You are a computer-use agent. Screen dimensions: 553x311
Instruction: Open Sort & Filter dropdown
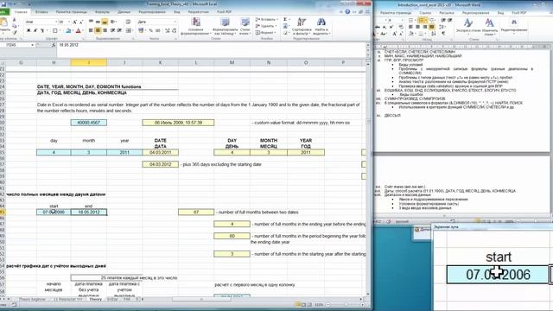pos(302,27)
